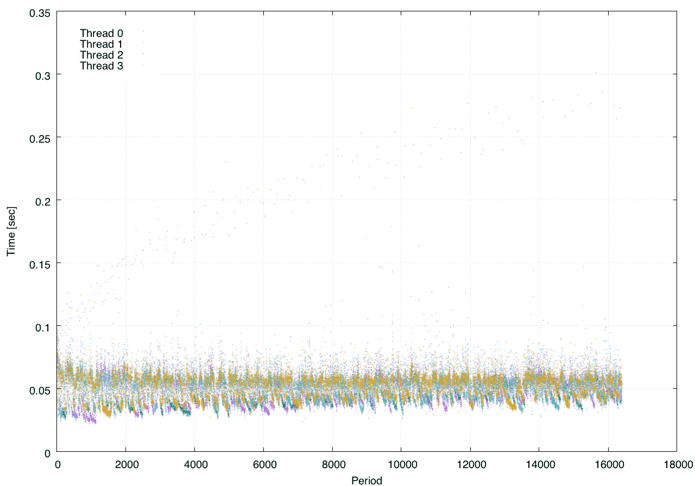Click the Time [sec] axis title
The width and height of the screenshot is (695, 486).
coord(11,231)
